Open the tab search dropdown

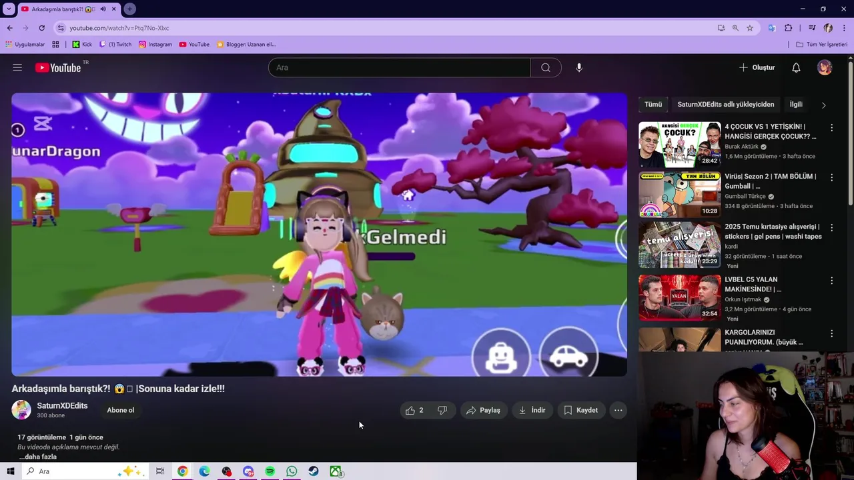(x=9, y=9)
